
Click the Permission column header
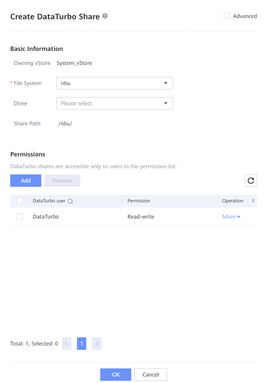tap(139, 201)
